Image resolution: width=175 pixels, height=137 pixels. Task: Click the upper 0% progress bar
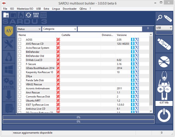tap(78, 117)
